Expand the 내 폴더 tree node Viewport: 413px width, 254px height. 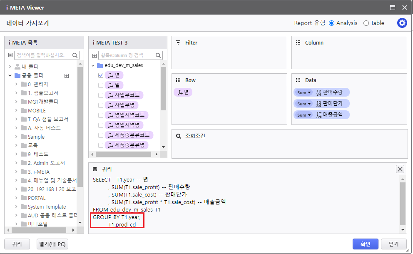pyautogui.click(x=10, y=67)
